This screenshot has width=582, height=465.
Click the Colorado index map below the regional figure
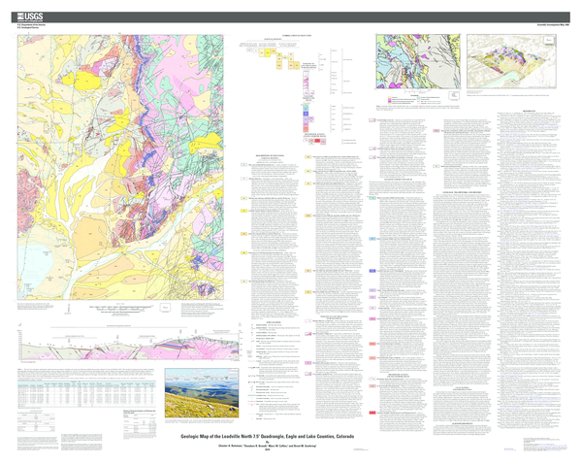pyautogui.click(x=453, y=96)
